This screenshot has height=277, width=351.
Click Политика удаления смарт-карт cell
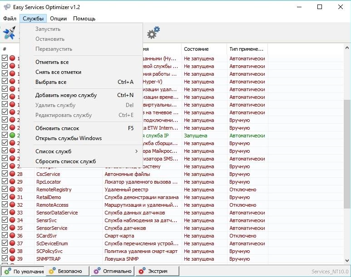click(141, 251)
